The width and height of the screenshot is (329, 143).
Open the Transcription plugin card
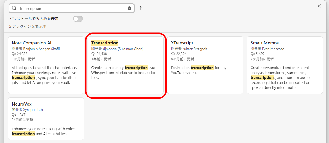click(126, 65)
